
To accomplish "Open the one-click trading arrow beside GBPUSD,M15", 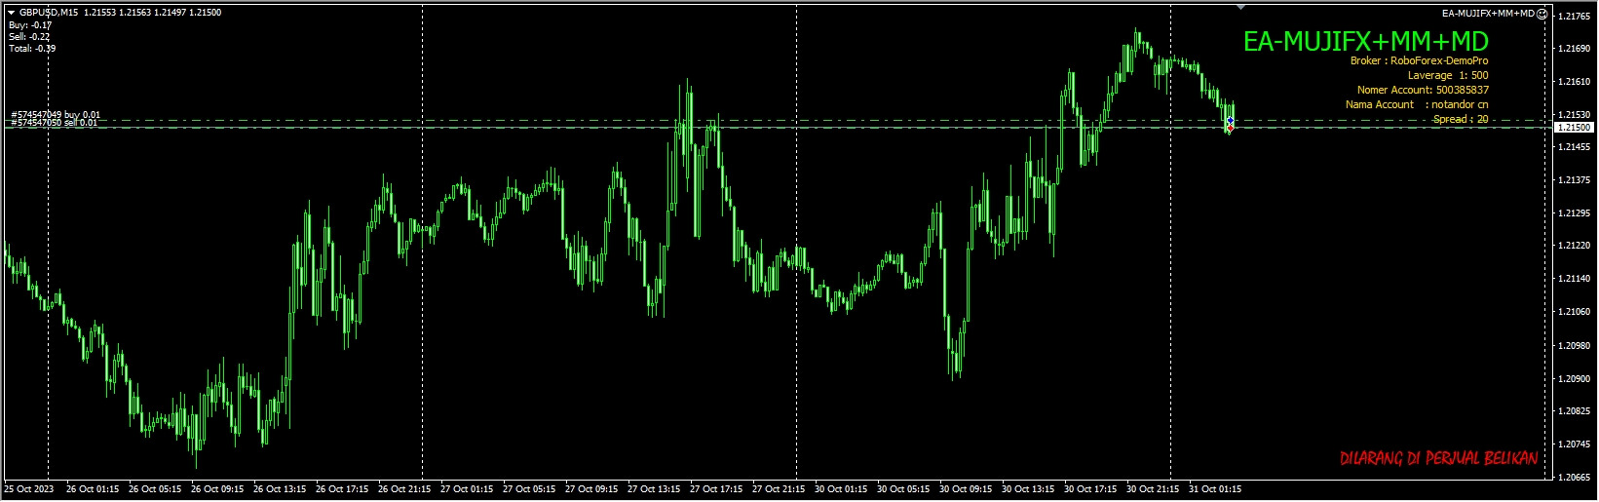I will click(11, 13).
